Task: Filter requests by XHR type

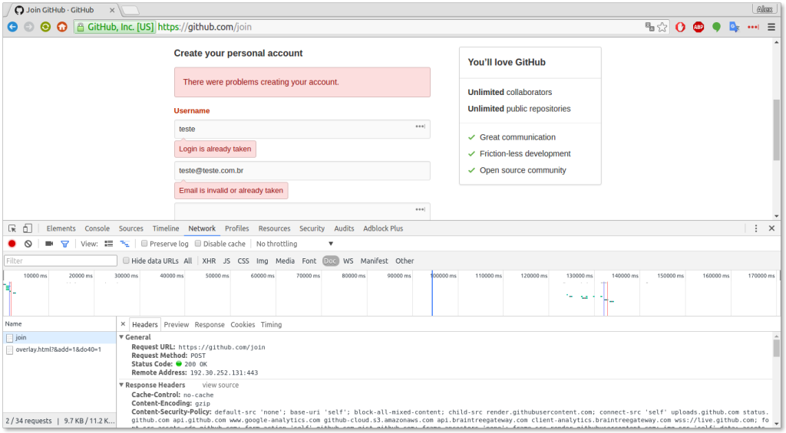Action: pyautogui.click(x=209, y=261)
